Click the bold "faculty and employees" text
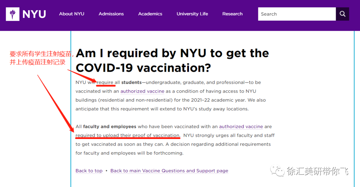The width and height of the screenshot is (360, 187). tap(110, 127)
